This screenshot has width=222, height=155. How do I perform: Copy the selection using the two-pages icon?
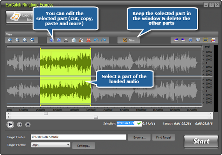pyautogui.click(x=74, y=40)
